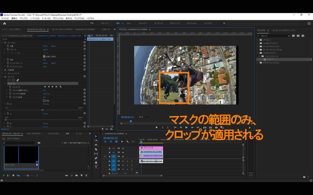Expand the Video Transitions folder
This screenshot has height=195, width=313.
coord(257,63)
